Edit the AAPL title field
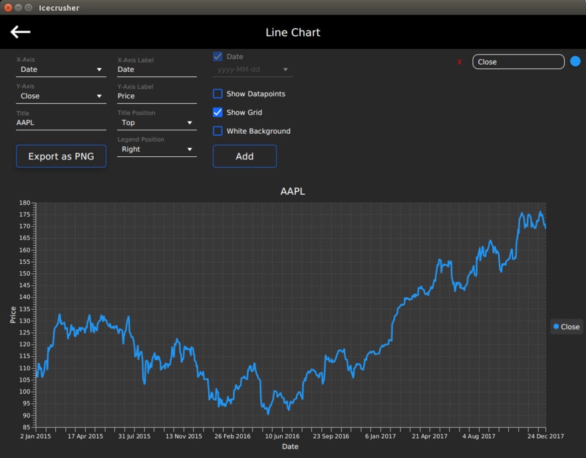 click(61, 122)
